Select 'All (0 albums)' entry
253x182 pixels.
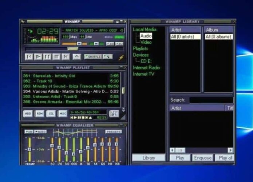219,37
